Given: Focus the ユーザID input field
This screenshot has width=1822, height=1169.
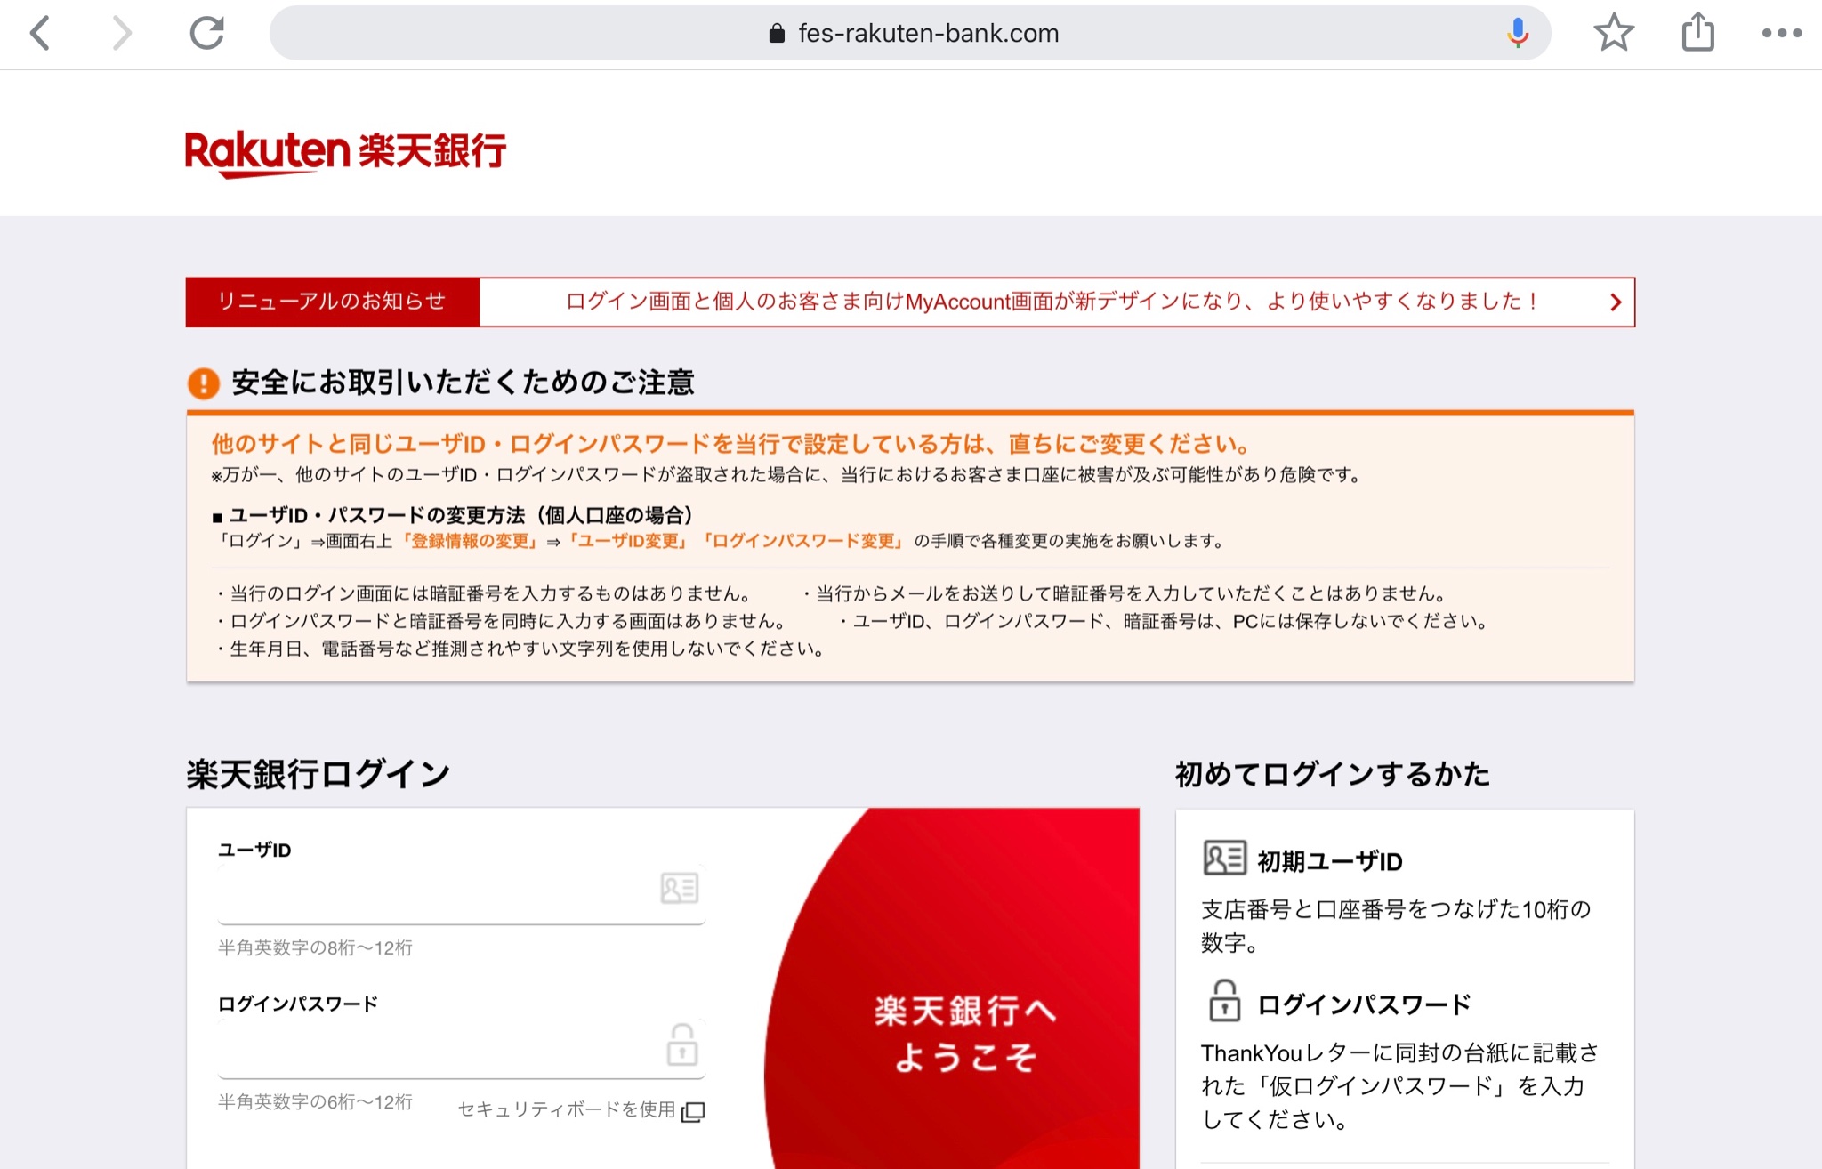Looking at the screenshot, I should click(x=462, y=894).
